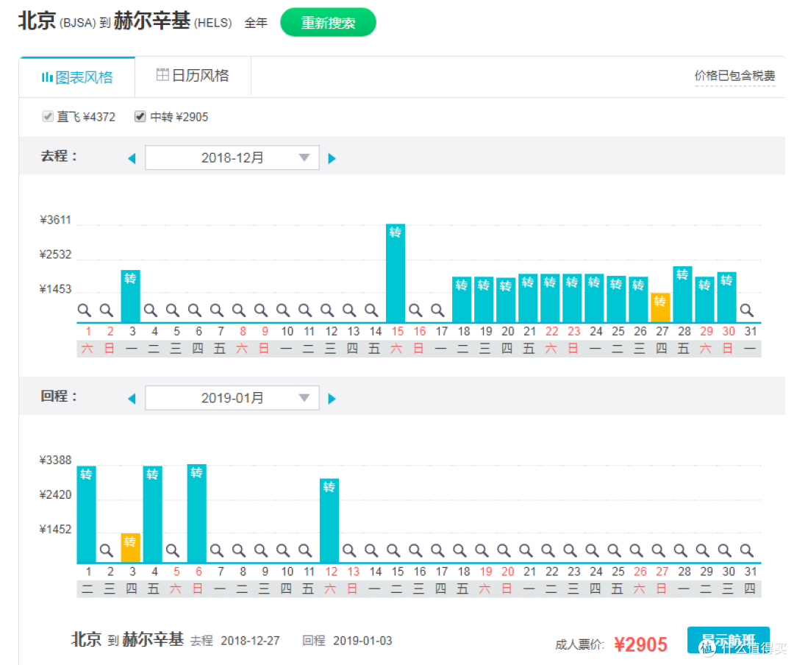
Task: Search departure fares for December 7
Action: click(217, 310)
